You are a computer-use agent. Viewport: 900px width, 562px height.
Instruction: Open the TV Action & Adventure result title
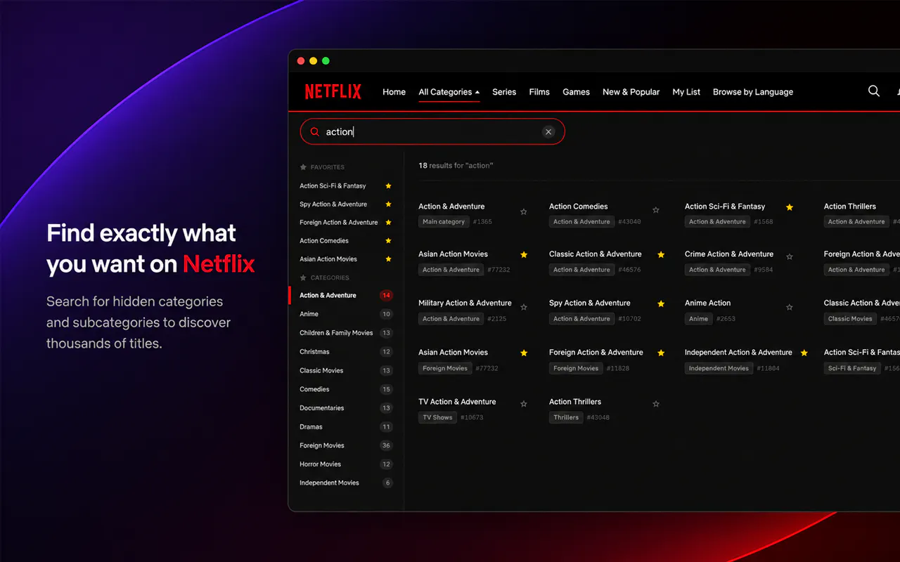click(457, 402)
